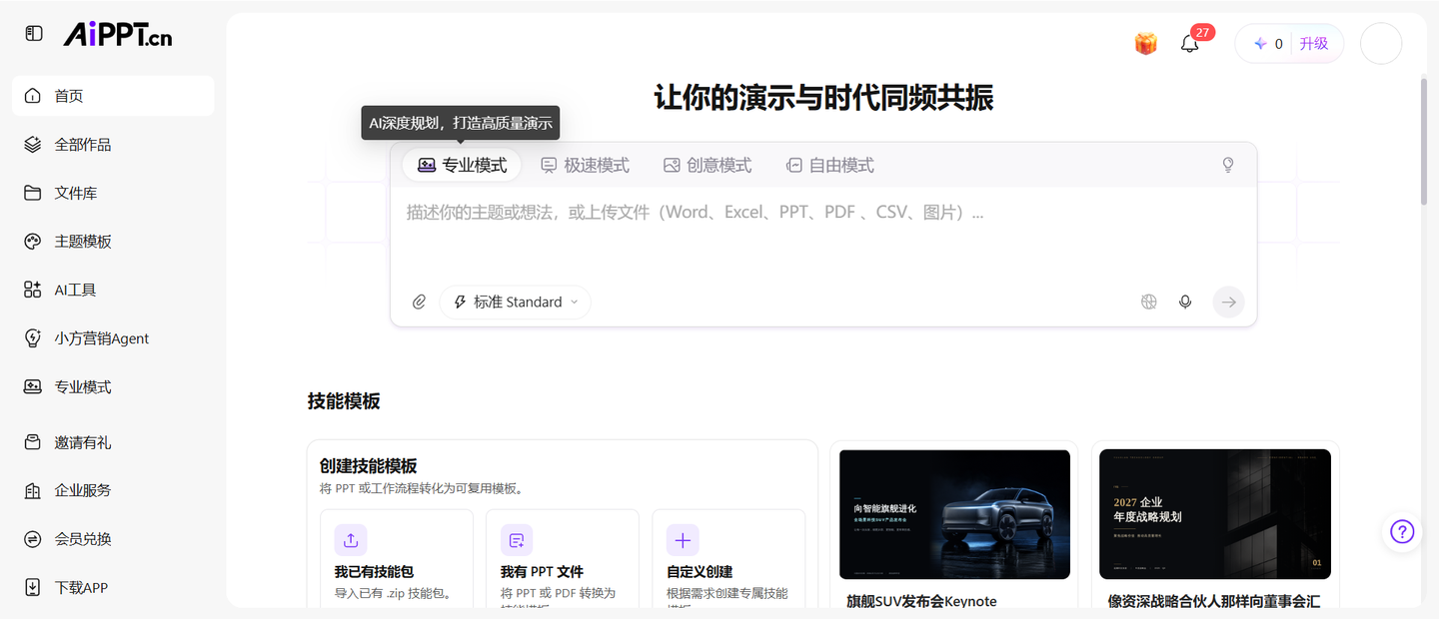Click the 技能模板 section heading

pyautogui.click(x=344, y=401)
